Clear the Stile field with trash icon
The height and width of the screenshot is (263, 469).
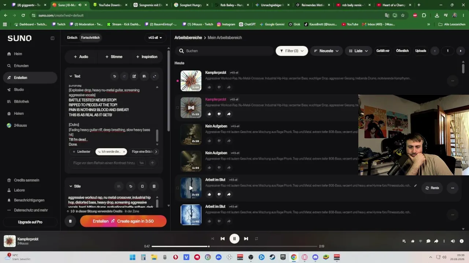pyautogui.click(x=154, y=186)
